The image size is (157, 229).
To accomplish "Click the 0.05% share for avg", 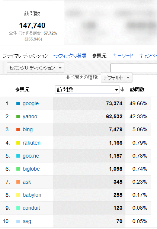I will (x=140, y=221).
